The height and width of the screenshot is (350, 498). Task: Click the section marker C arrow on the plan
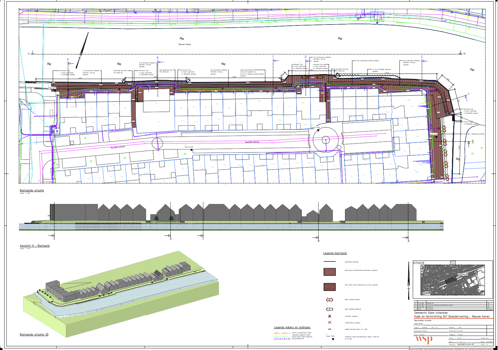point(275,61)
